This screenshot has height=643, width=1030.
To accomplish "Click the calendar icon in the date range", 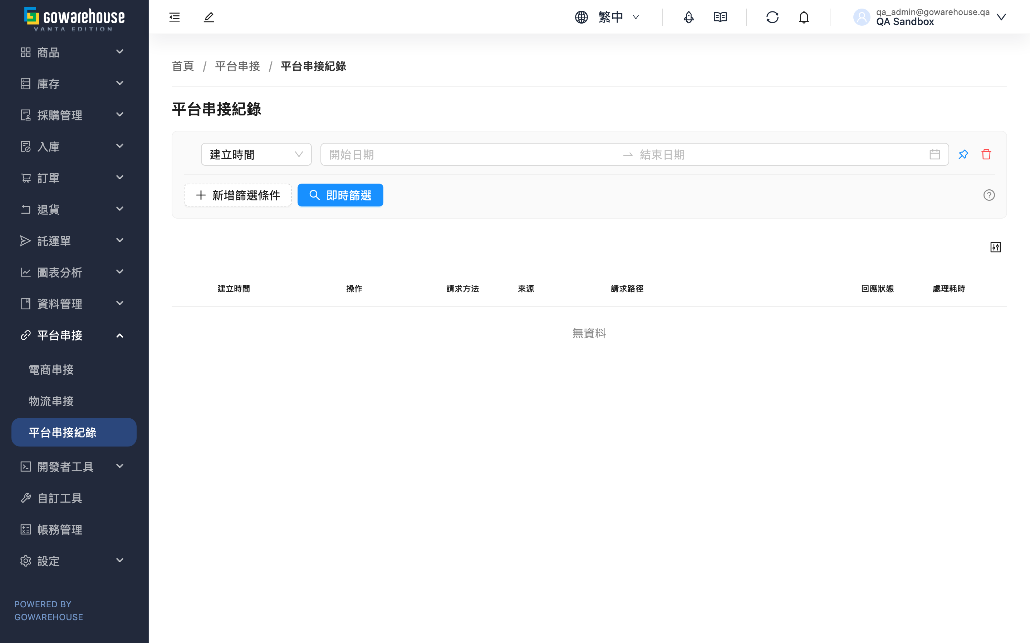I will pyautogui.click(x=935, y=154).
